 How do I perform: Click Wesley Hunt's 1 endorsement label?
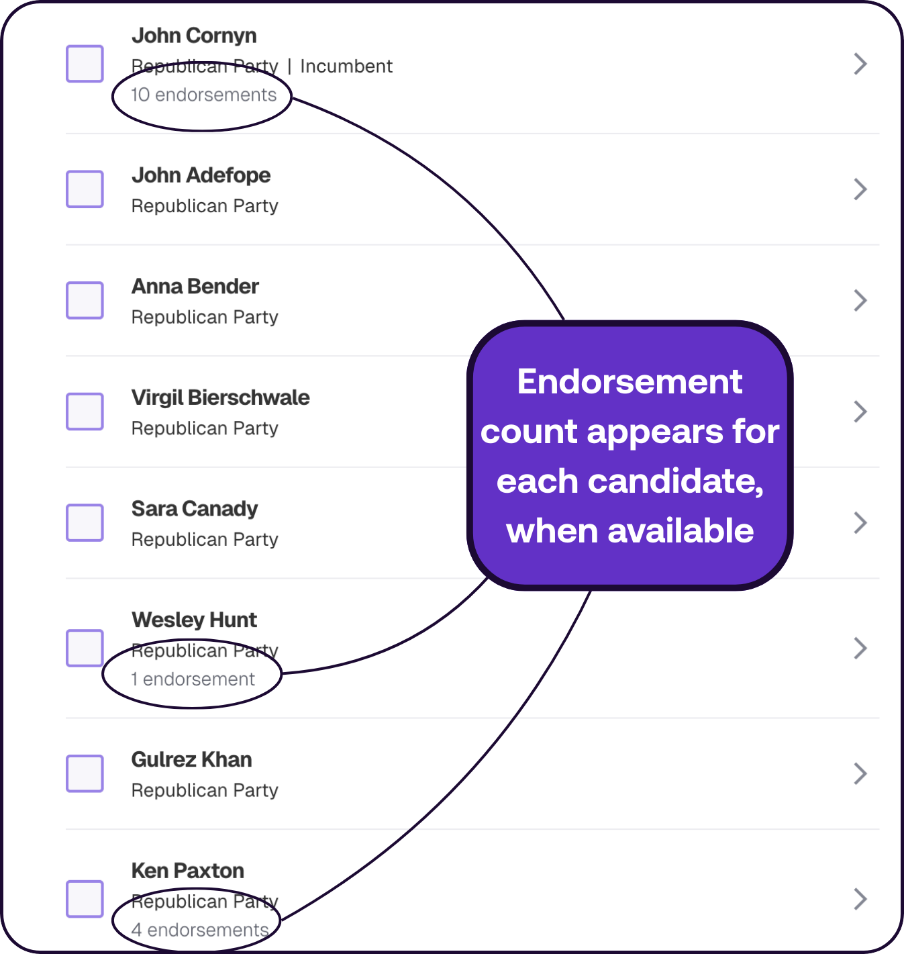pos(193,679)
